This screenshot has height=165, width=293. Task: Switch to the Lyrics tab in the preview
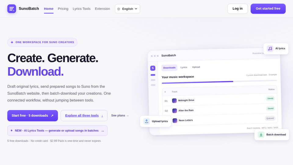[184, 67]
